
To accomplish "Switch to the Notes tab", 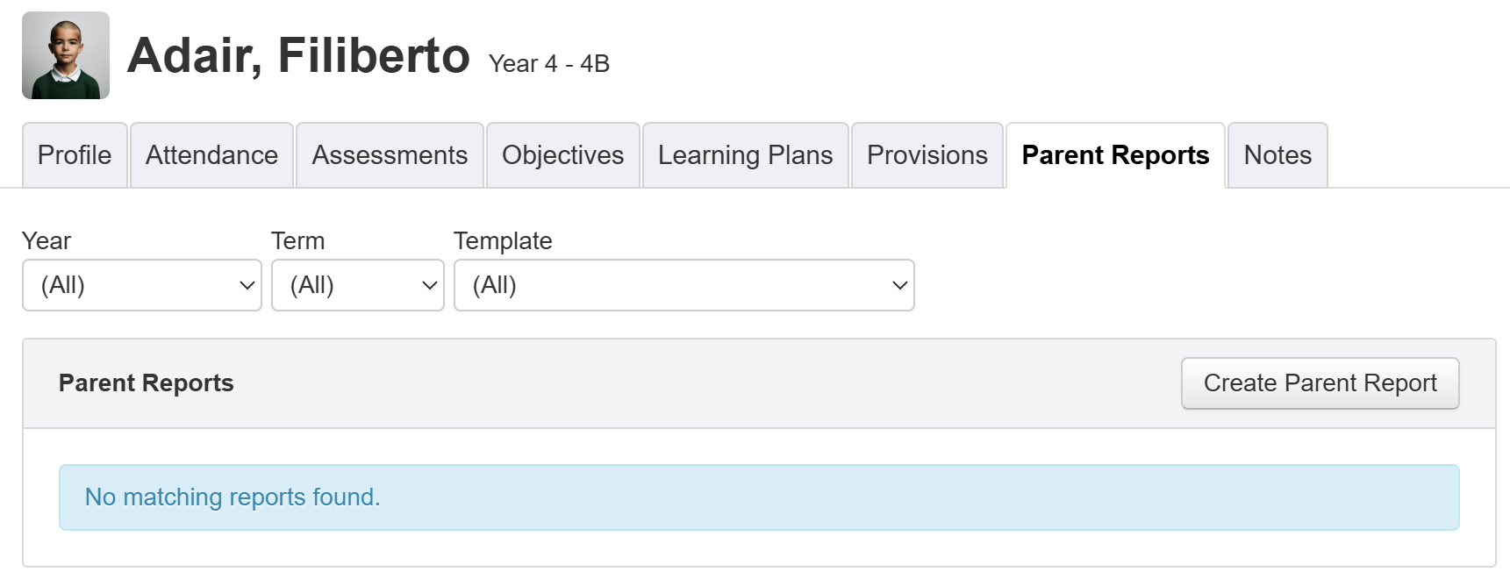I will 1277,155.
